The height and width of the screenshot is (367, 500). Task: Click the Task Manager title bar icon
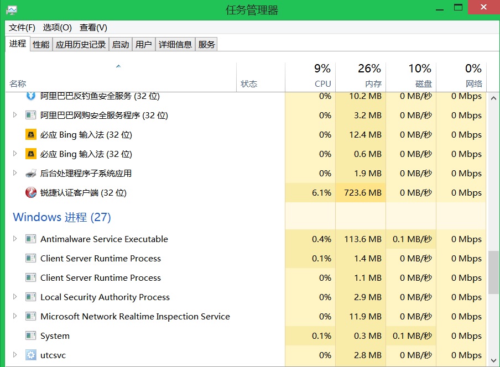(12, 10)
